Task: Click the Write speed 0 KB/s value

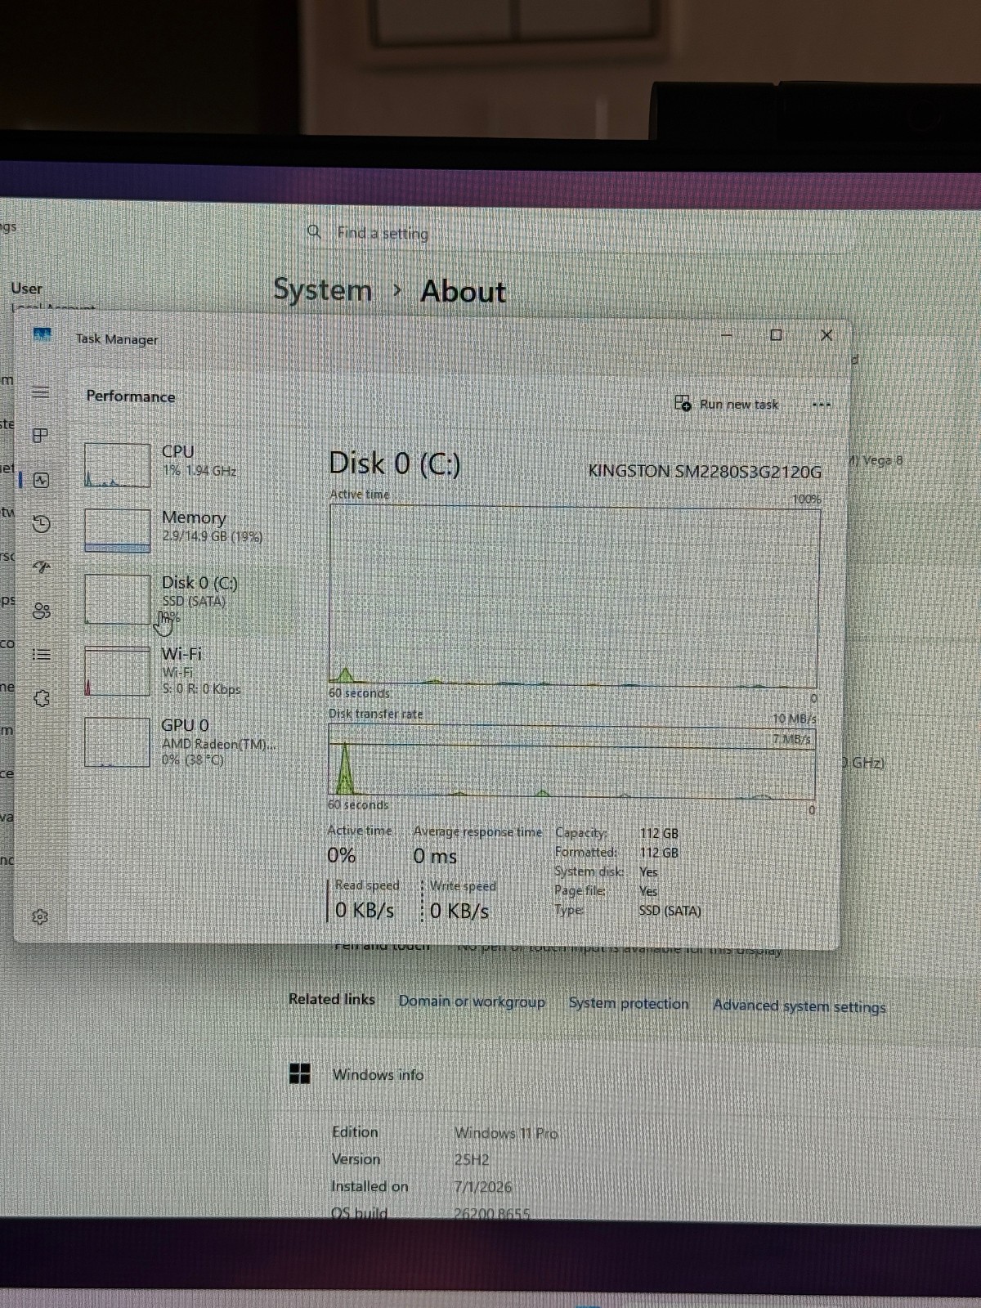Action: [459, 911]
